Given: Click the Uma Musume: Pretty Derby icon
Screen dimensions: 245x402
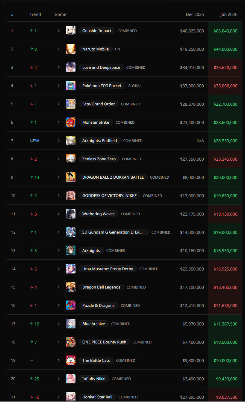Looking at the screenshot, I should coord(71,269).
